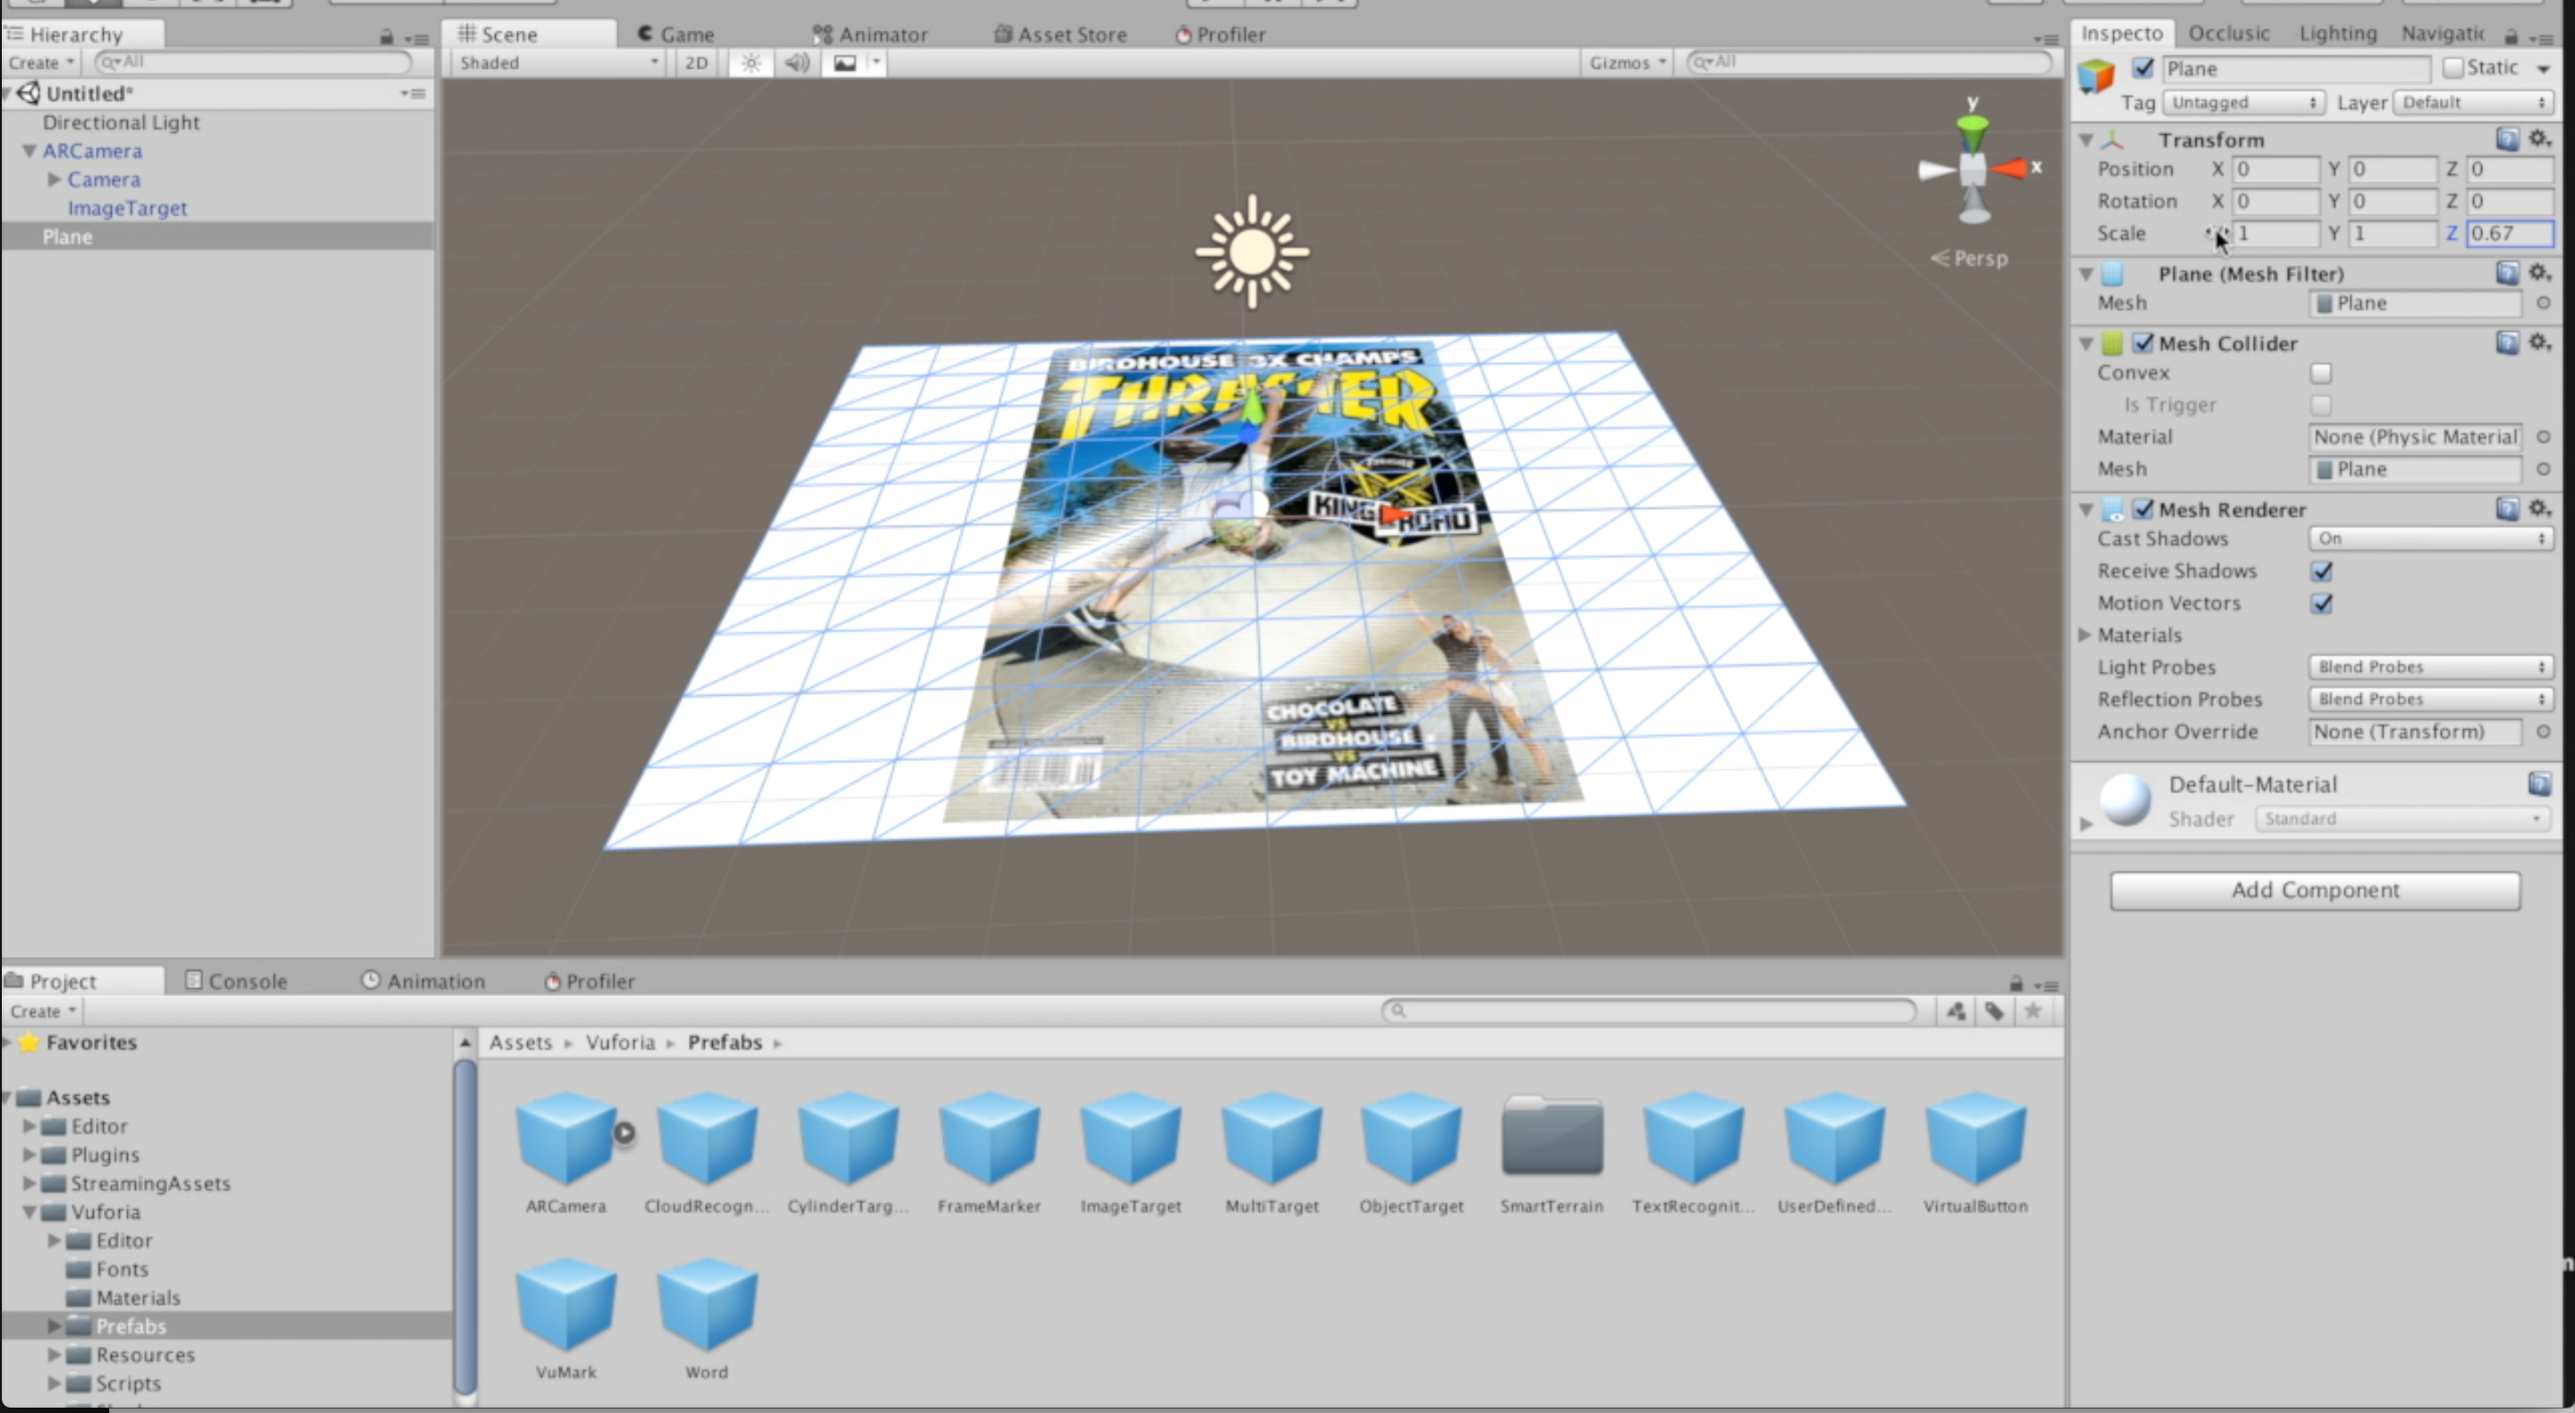2575x1413 pixels.
Task: Toggle scene lighting with the sun icon
Action: pos(750,62)
